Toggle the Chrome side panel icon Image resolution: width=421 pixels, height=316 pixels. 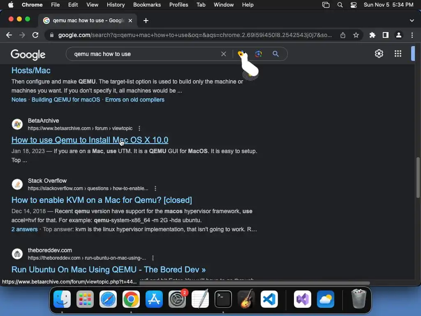386,35
